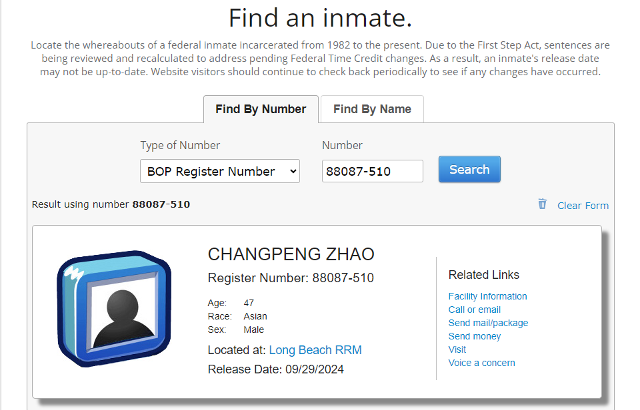This screenshot has width=640, height=410.
Task: Click the Voice a concern link
Action: 481,362
